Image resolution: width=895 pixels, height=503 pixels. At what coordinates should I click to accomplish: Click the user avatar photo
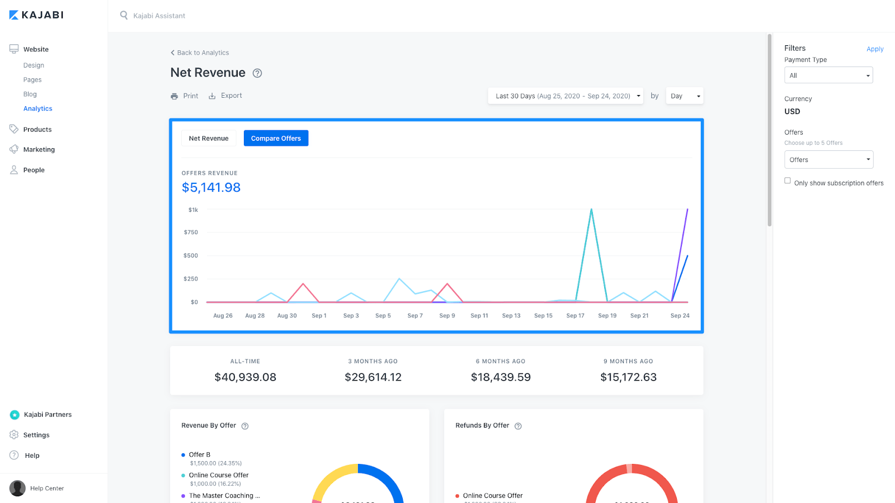[x=17, y=488]
